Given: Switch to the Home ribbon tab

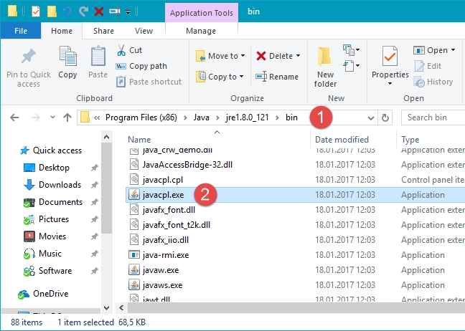Looking at the screenshot, I should pos(62,31).
